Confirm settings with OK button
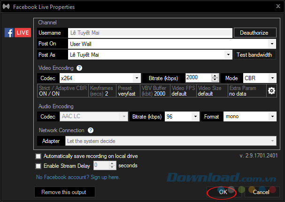Screen dimensions: 285x202 click(x=224, y=192)
